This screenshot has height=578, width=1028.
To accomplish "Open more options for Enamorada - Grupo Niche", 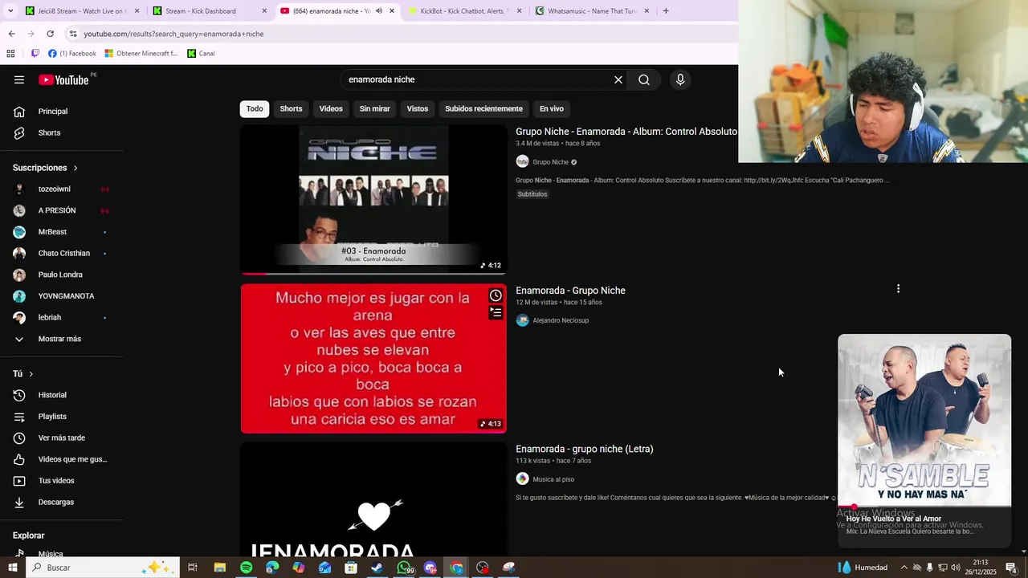I will 898,289.
